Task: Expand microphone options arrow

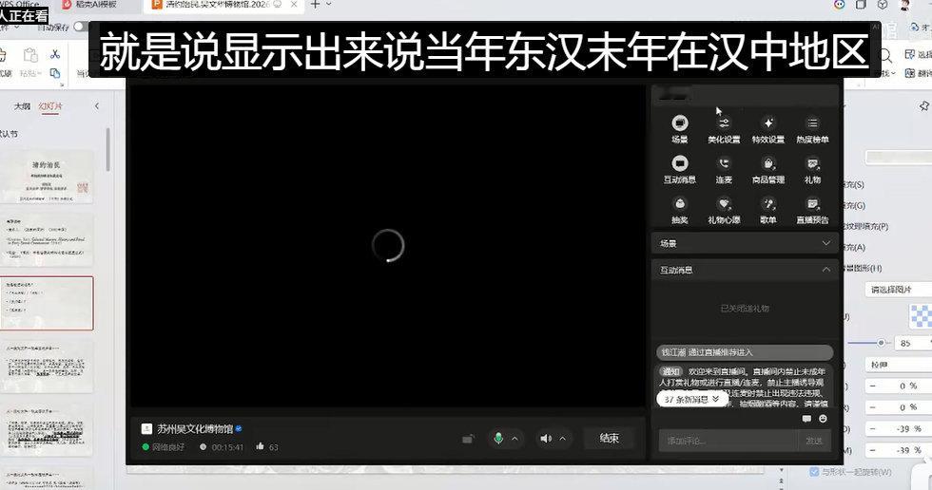Action: pyautogui.click(x=515, y=439)
